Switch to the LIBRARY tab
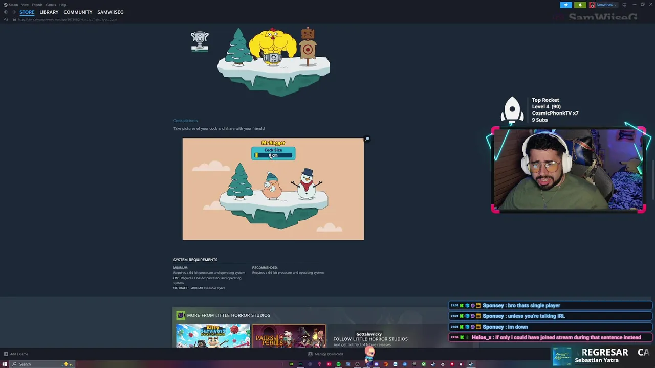Screen dimensions: 655x368 click(x=49, y=12)
